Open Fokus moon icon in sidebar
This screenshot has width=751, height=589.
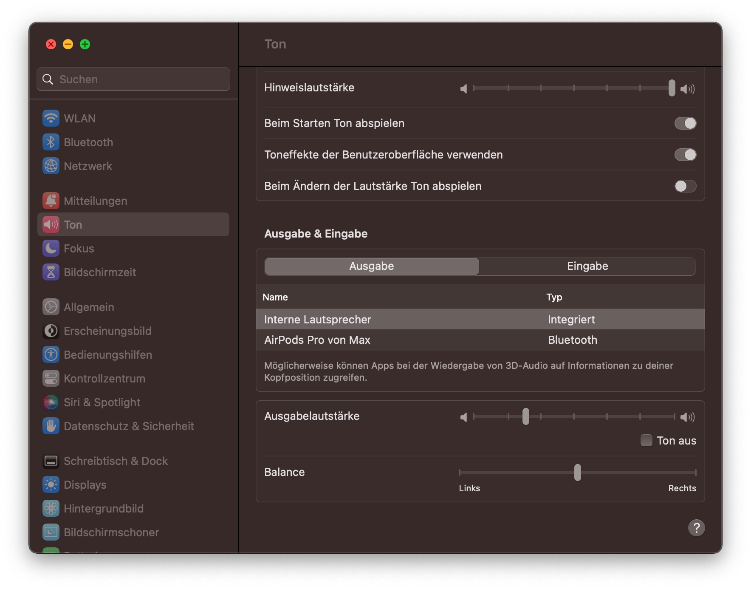click(51, 249)
